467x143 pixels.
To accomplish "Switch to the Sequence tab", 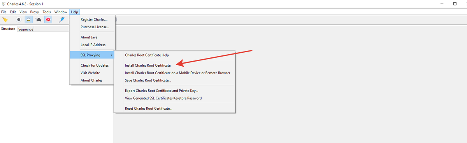I will coord(26,29).
